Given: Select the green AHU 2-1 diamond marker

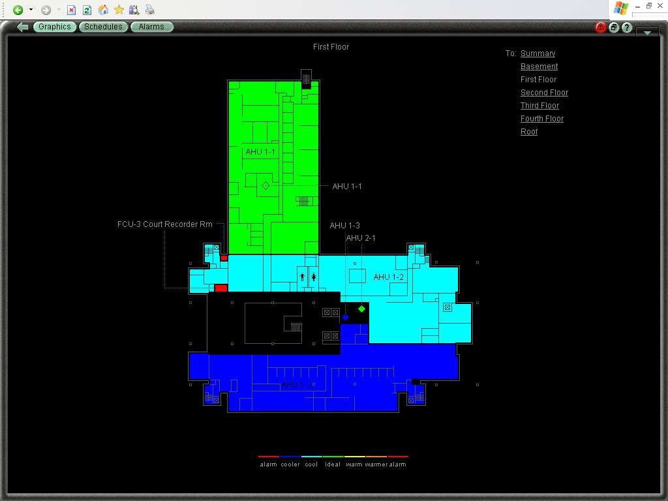Looking at the screenshot, I should pos(361,309).
